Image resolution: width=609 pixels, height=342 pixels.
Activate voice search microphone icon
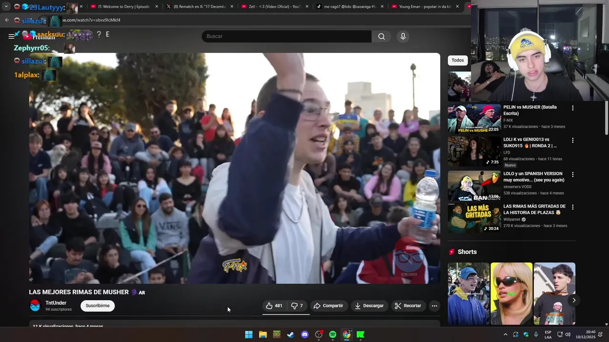coord(403,37)
